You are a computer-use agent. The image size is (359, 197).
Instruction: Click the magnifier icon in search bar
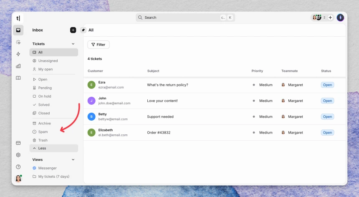click(140, 18)
